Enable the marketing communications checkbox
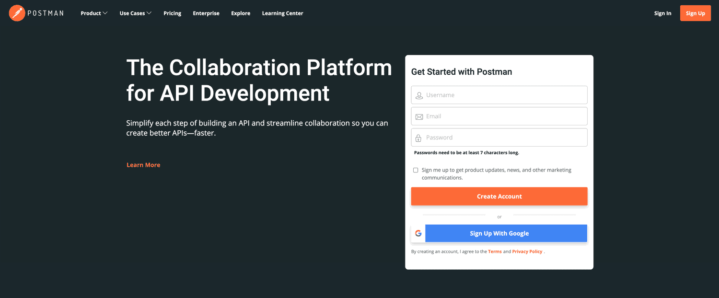The width and height of the screenshot is (719, 298). click(416, 170)
